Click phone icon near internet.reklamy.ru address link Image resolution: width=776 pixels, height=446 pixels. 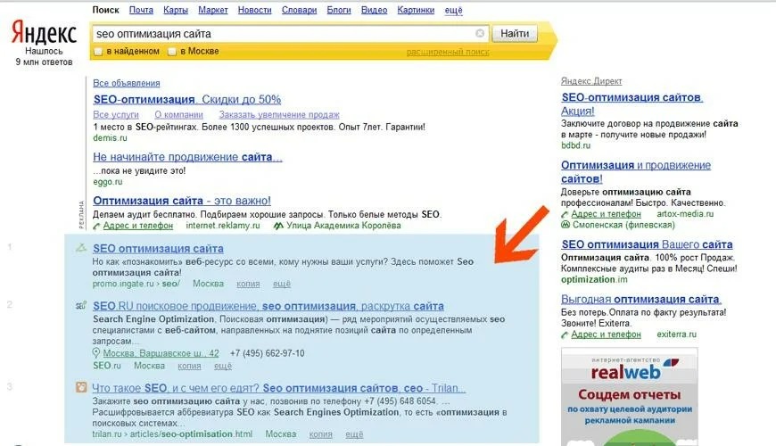click(x=96, y=227)
